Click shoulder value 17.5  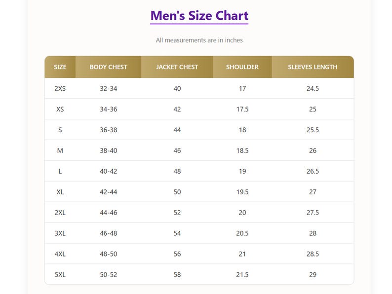242,109
